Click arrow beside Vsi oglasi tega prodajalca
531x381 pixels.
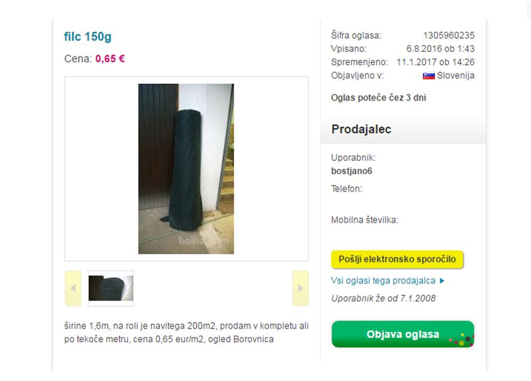(442, 280)
